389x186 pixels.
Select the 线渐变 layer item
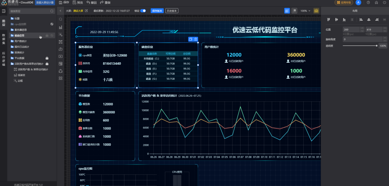point(20,75)
